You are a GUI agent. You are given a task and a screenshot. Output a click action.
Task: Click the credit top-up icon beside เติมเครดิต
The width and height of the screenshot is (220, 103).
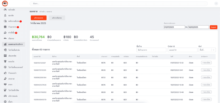5,56
